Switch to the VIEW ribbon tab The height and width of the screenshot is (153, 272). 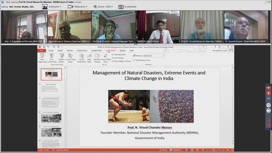[131, 51]
